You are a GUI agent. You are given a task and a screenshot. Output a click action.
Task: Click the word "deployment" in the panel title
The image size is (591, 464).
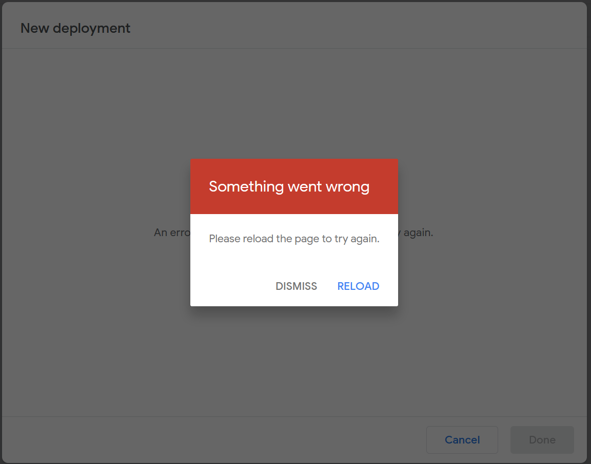pyautogui.click(x=92, y=29)
